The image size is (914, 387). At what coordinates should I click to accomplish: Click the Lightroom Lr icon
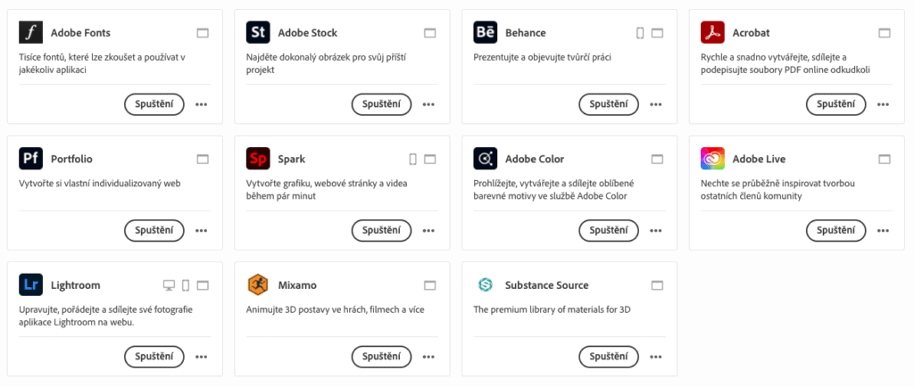(x=31, y=285)
